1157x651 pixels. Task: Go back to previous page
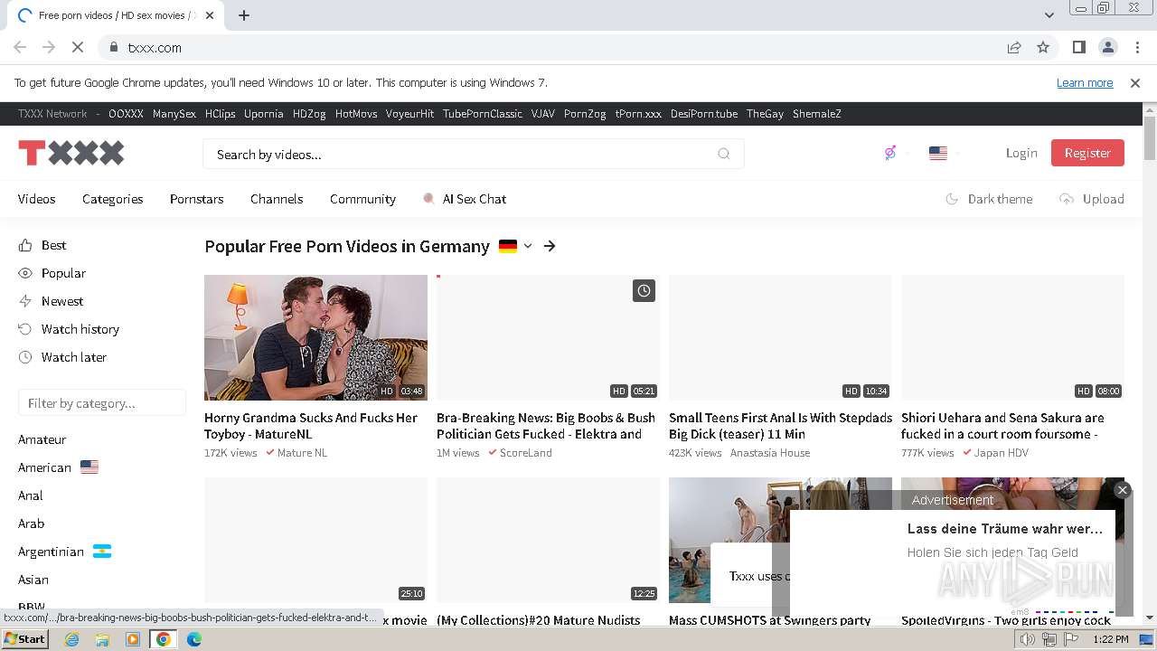point(20,47)
